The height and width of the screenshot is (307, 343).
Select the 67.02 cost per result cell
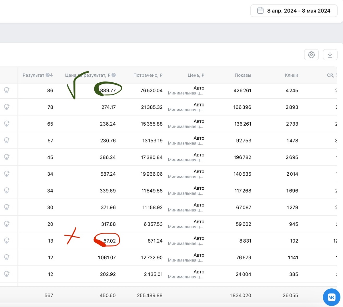(x=109, y=241)
